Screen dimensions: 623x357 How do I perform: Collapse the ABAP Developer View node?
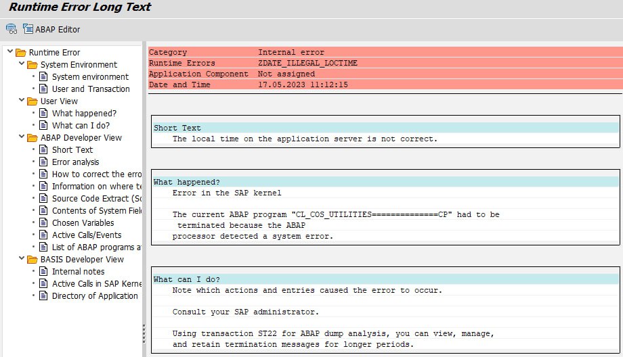click(x=21, y=137)
